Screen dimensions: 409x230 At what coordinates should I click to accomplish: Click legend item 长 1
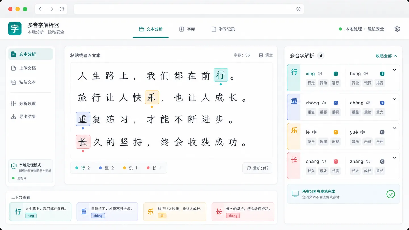click(x=154, y=168)
